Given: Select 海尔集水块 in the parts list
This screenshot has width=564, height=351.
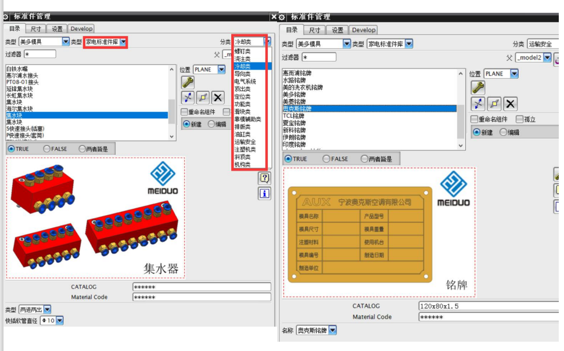Looking at the screenshot, I should point(19,108).
